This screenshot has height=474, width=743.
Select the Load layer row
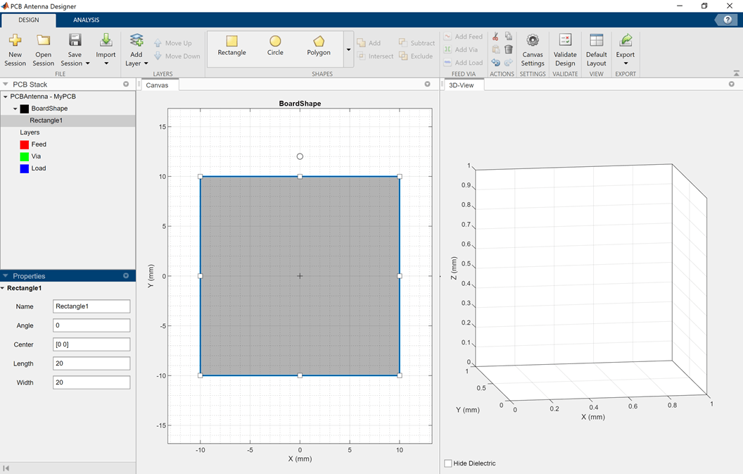pyautogui.click(x=68, y=168)
